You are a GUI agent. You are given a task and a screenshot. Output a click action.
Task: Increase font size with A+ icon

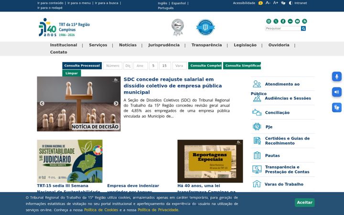[x=276, y=3]
